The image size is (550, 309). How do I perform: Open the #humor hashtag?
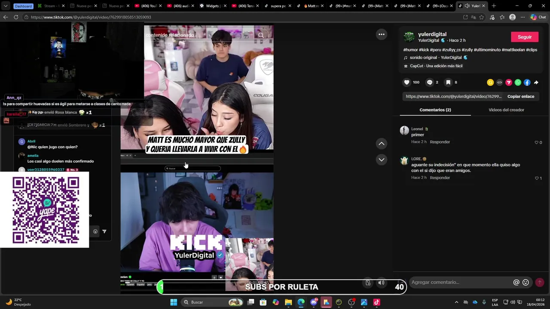(x=410, y=50)
